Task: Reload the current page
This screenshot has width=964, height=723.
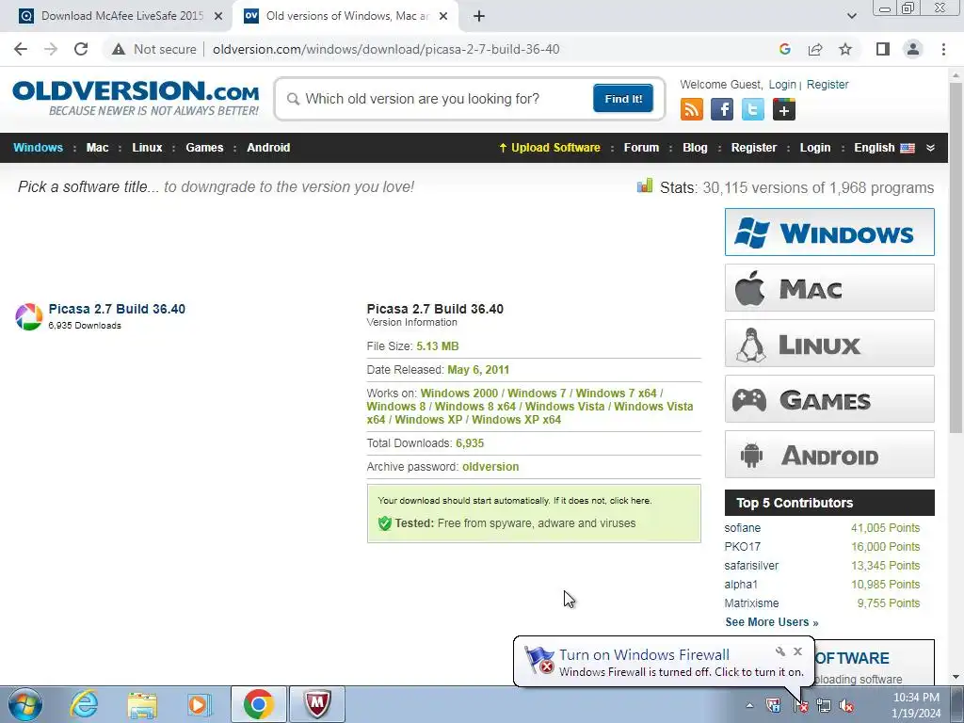Action: pyautogui.click(x=81, y=49)
